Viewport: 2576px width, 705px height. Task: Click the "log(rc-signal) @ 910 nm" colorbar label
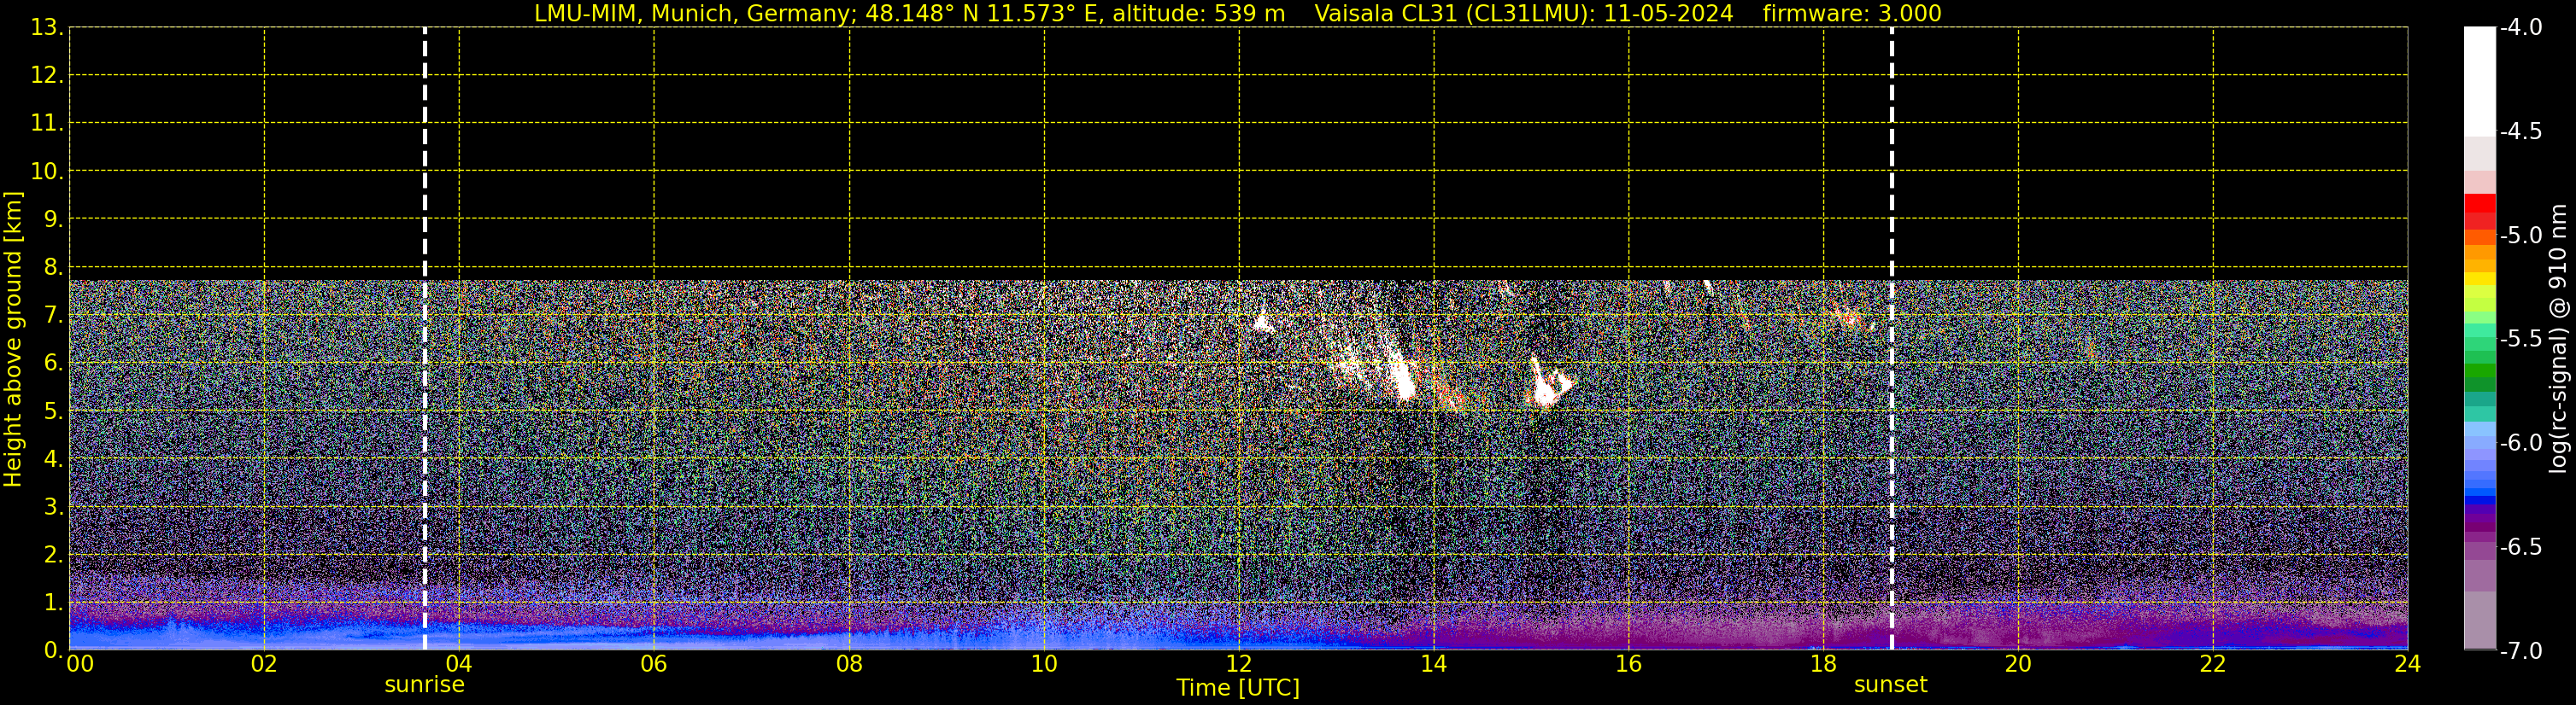click(2558, 340)
